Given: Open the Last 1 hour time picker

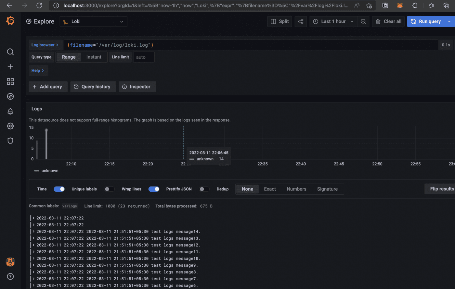Looking at the screenshot, I should point(332,21).
